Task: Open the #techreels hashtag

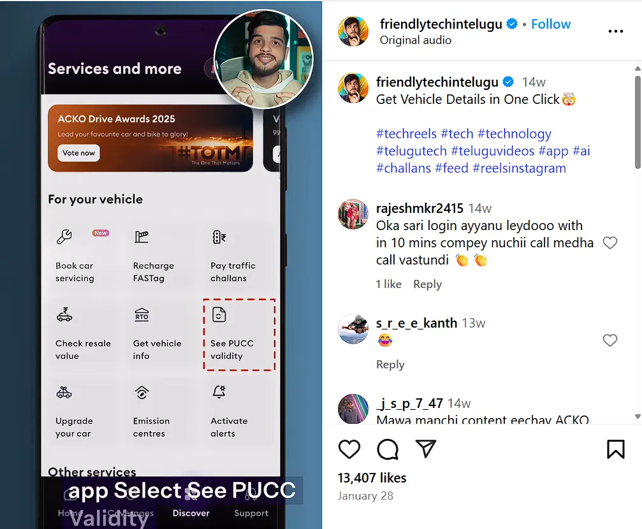Action: (x=406, y=134)
